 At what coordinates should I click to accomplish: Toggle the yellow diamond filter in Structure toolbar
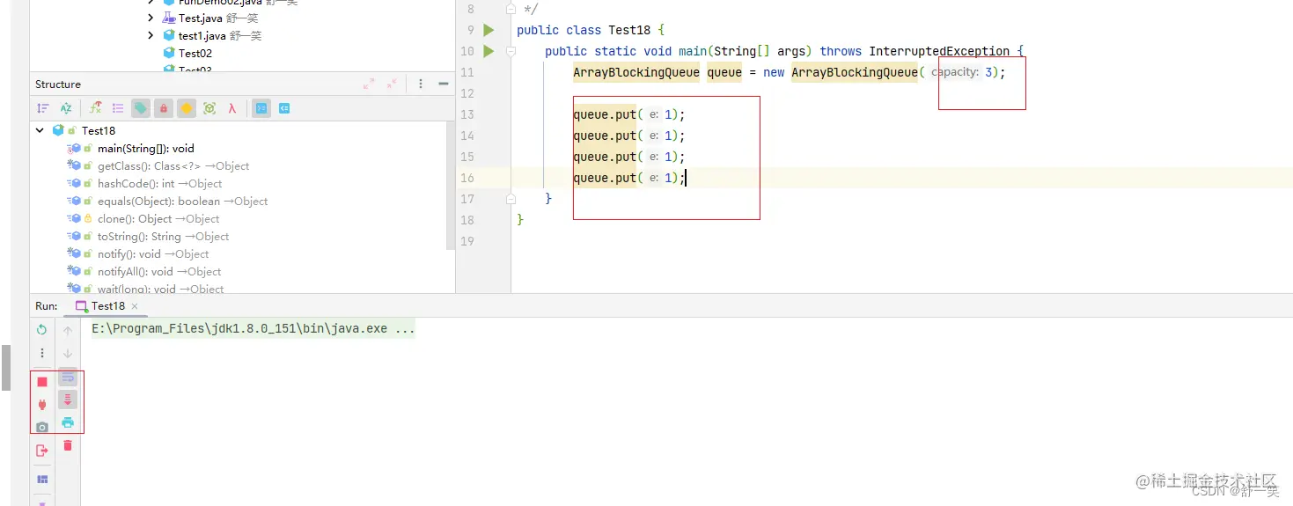pyautogui.click(x=187, y=108)
